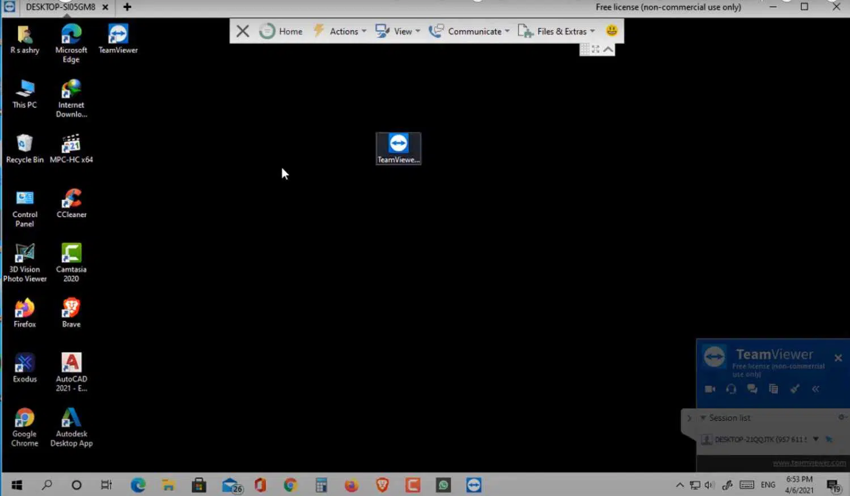The width and height of the screenshot is (850, 496).
Task: Close the DESKTOP-SI05GM8 tab
Action: (105, 7)
